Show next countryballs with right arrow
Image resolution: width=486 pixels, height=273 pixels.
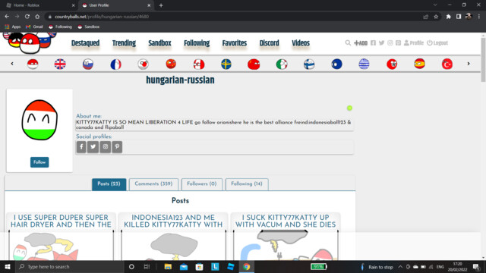[469, 64]
